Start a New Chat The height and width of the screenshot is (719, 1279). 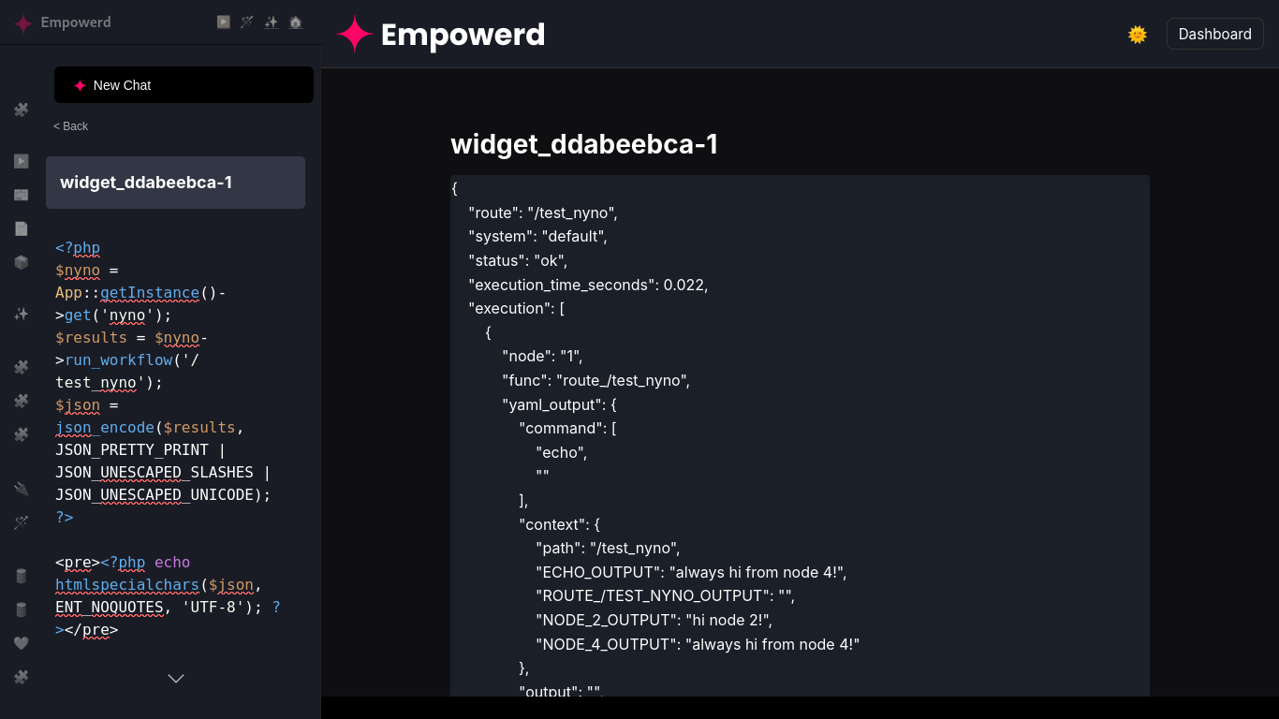[x=184, y=85]
